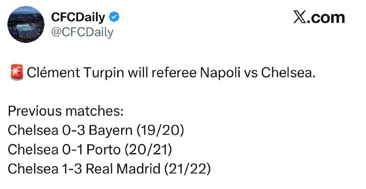Click the '.com' text beside the X logo
The width and height of the screenshot is (366, 189).
pyautogui.click(x=326, y=18)
